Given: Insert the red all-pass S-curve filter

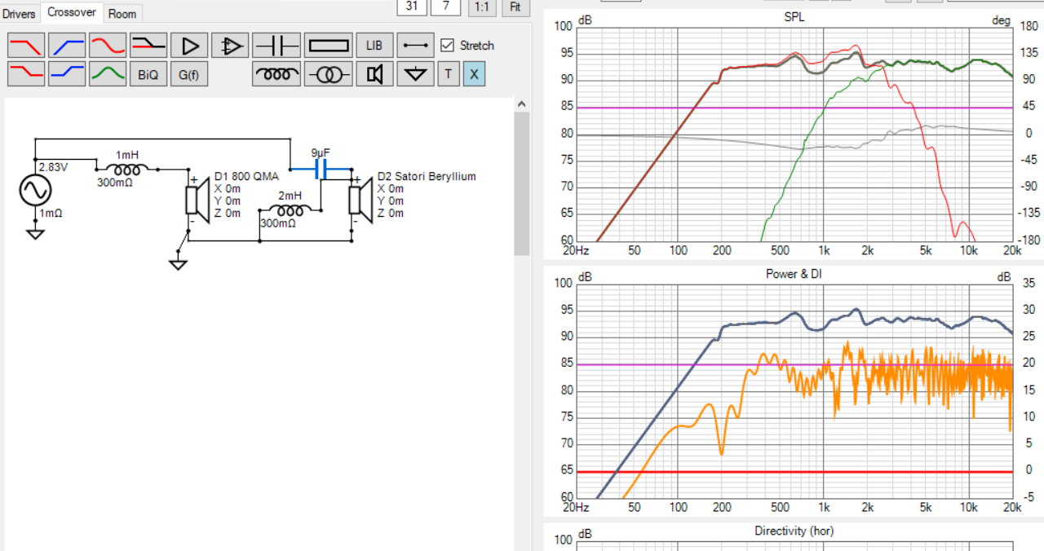Looking at the screenshot, I should point(108,45).
